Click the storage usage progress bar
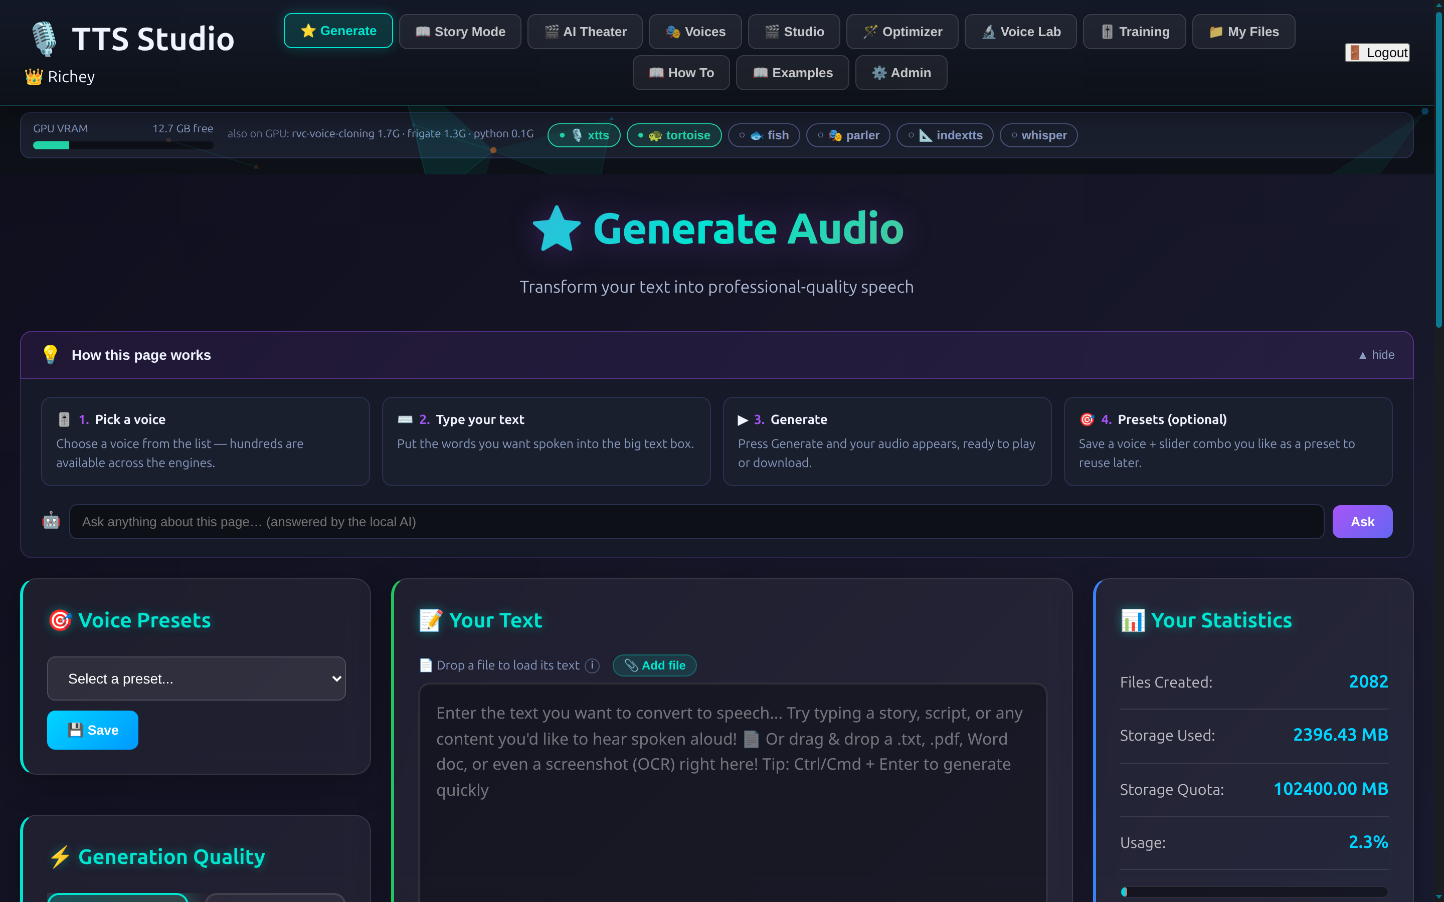 pyautogui.click(x=1254, y=892)
